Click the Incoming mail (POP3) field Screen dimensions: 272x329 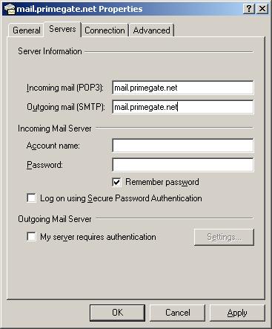tap(183, 88)
